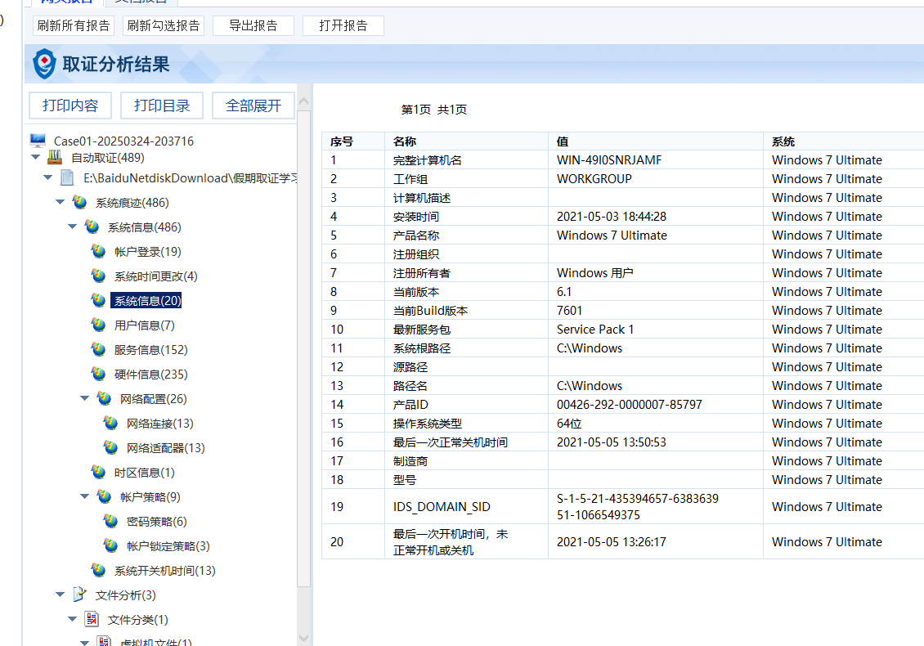Screen dimensions: 924x646
Task: Open 硬件信息(235) in the tree
Action: point(150,375)
